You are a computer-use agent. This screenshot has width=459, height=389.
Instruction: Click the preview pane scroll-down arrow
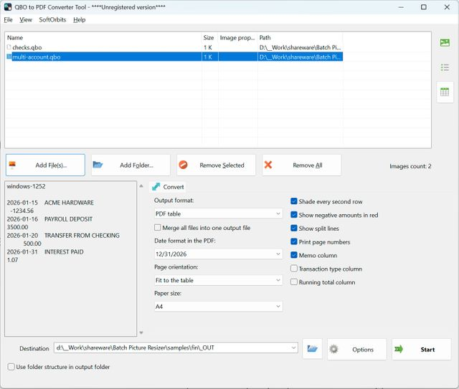141,332
